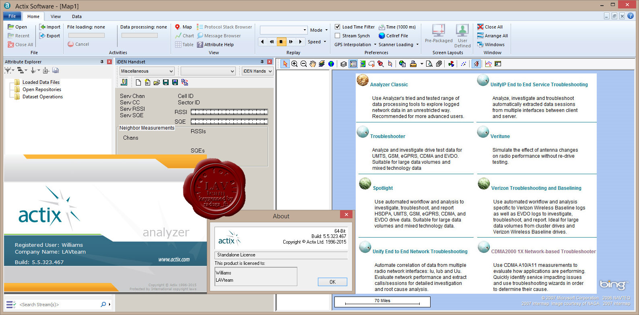Viewport: 639px width, 315px height.
Task: Close the About dialog
Action: point(346,215)
